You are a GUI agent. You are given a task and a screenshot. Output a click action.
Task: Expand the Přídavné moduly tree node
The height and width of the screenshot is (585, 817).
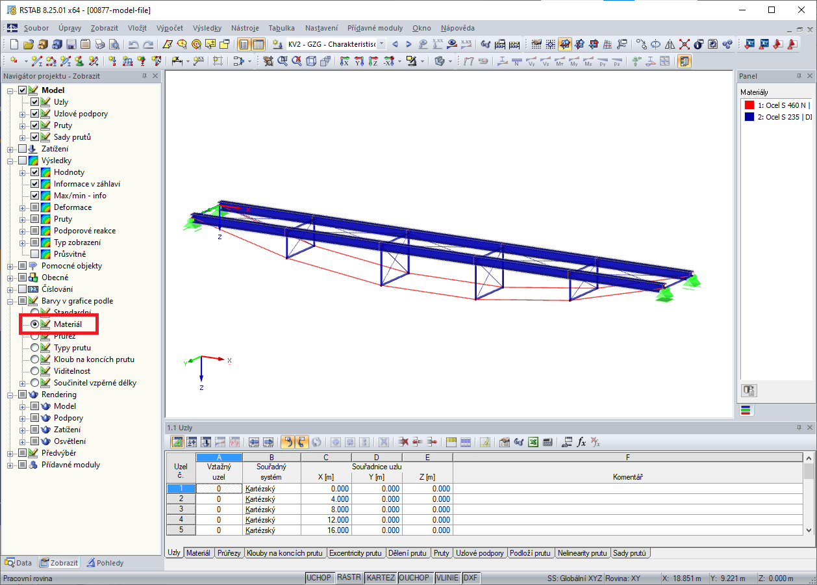coord(10,465)
